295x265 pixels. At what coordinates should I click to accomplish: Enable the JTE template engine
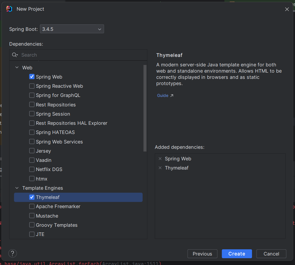coord(32,234)
